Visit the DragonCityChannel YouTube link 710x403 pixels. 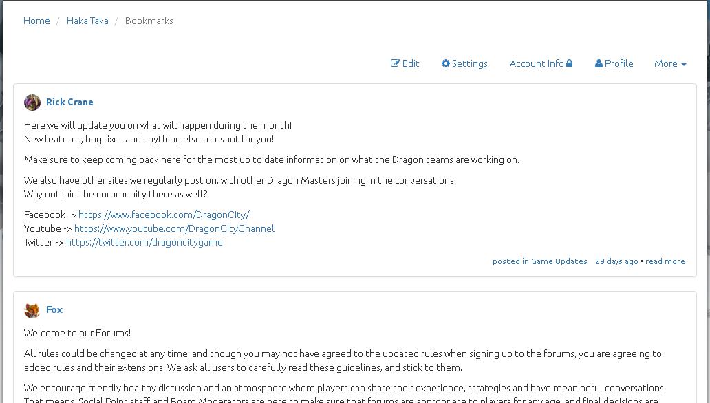click(174, 228)
